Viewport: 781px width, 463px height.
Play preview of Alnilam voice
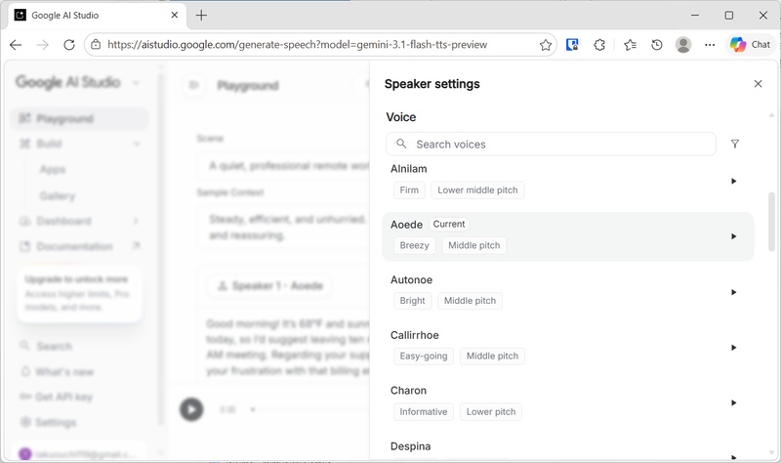(x=733, y=181)
